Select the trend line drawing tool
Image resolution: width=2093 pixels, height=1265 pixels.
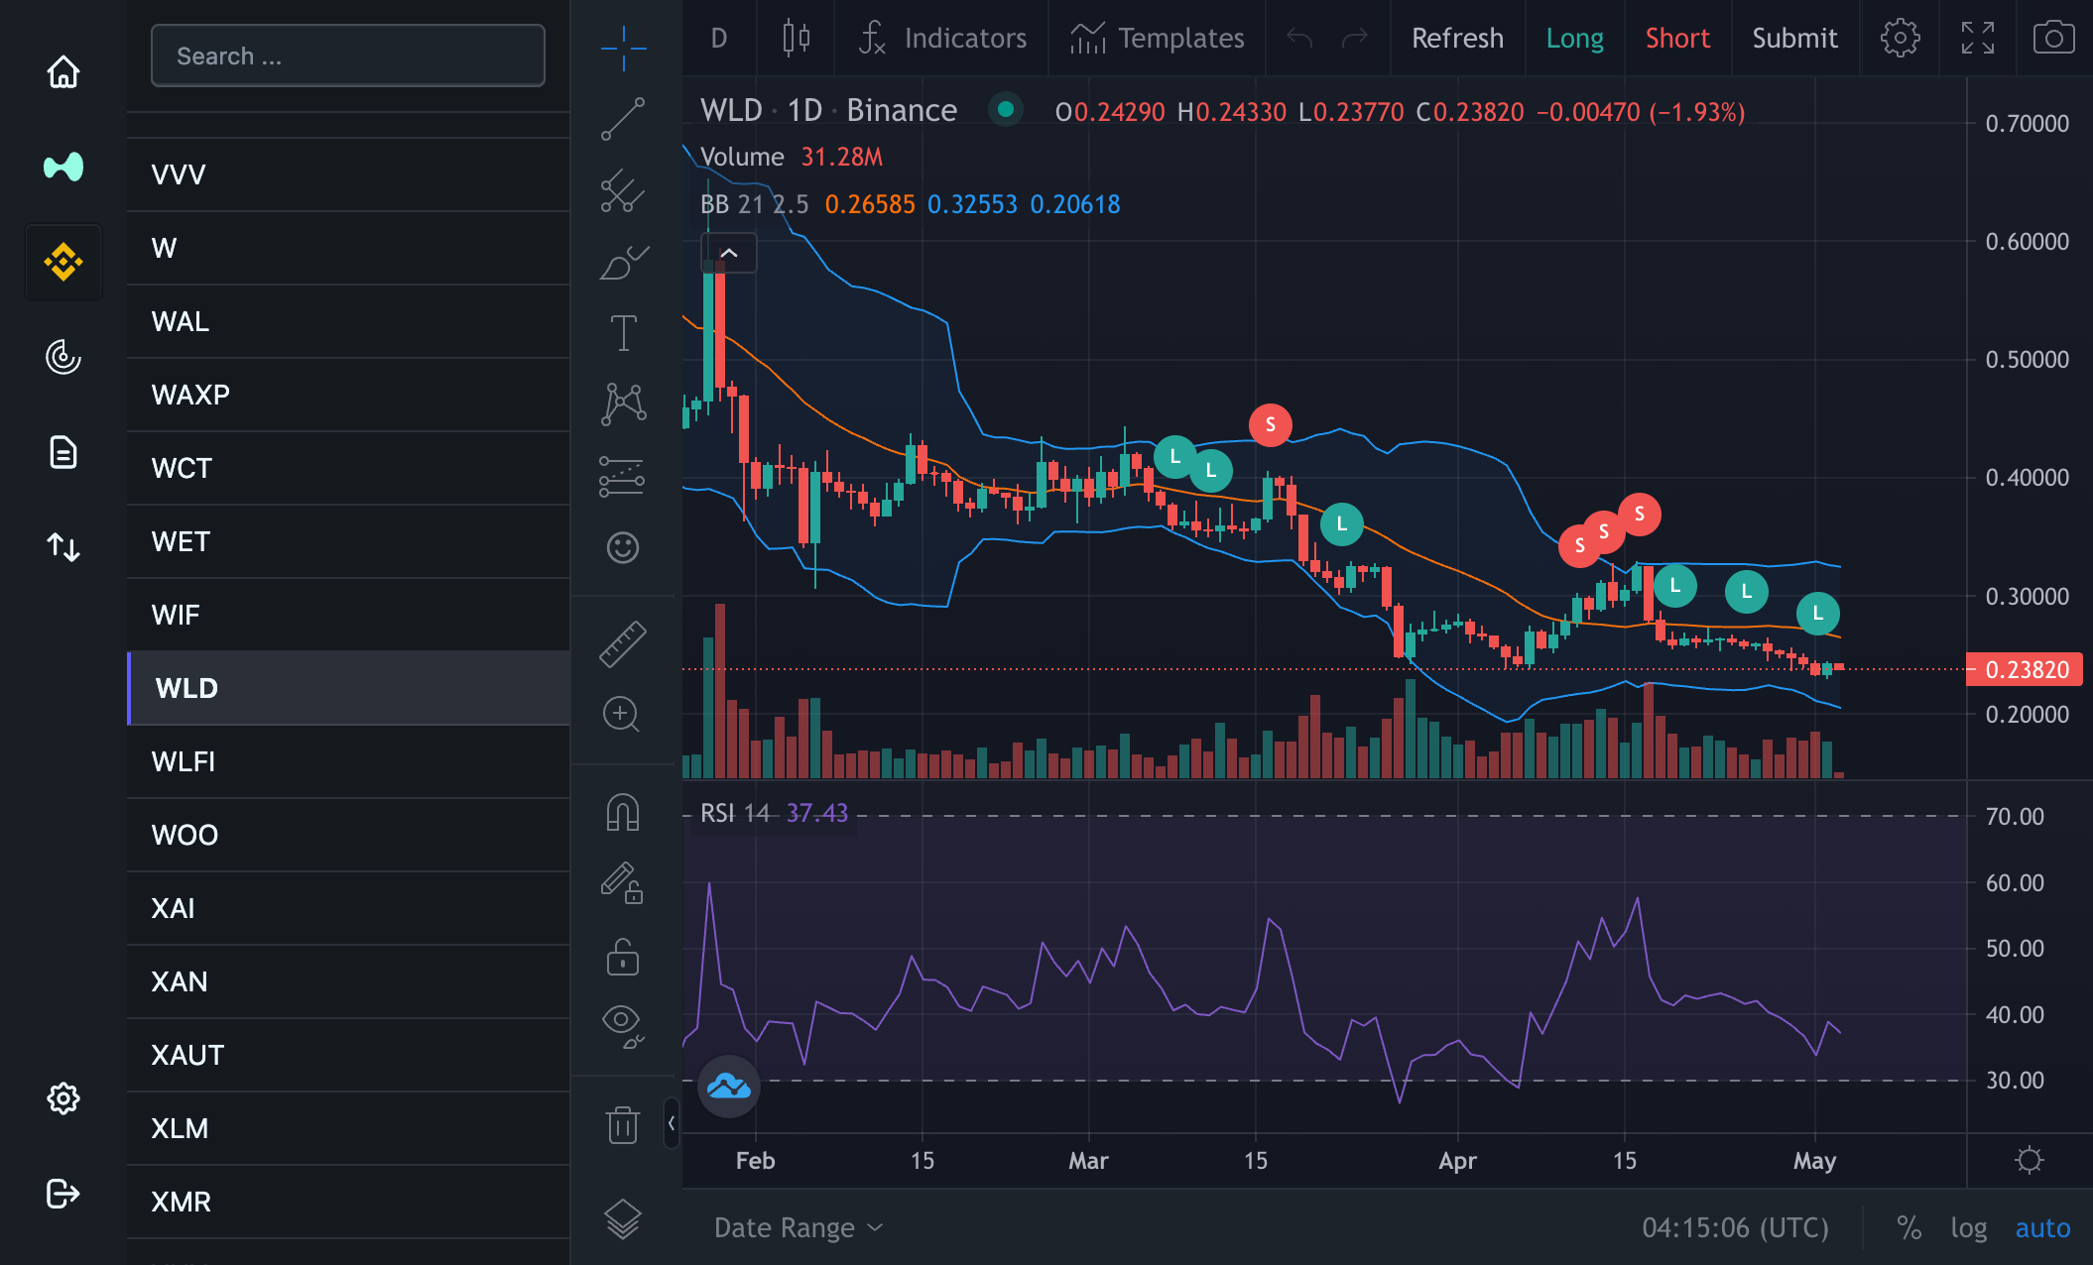point(623,119)
